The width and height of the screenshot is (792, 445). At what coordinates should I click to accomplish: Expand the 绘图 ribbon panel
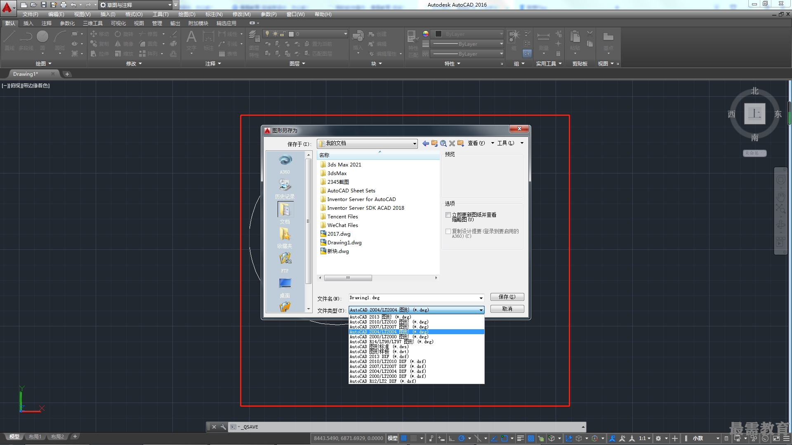point(44,63)
